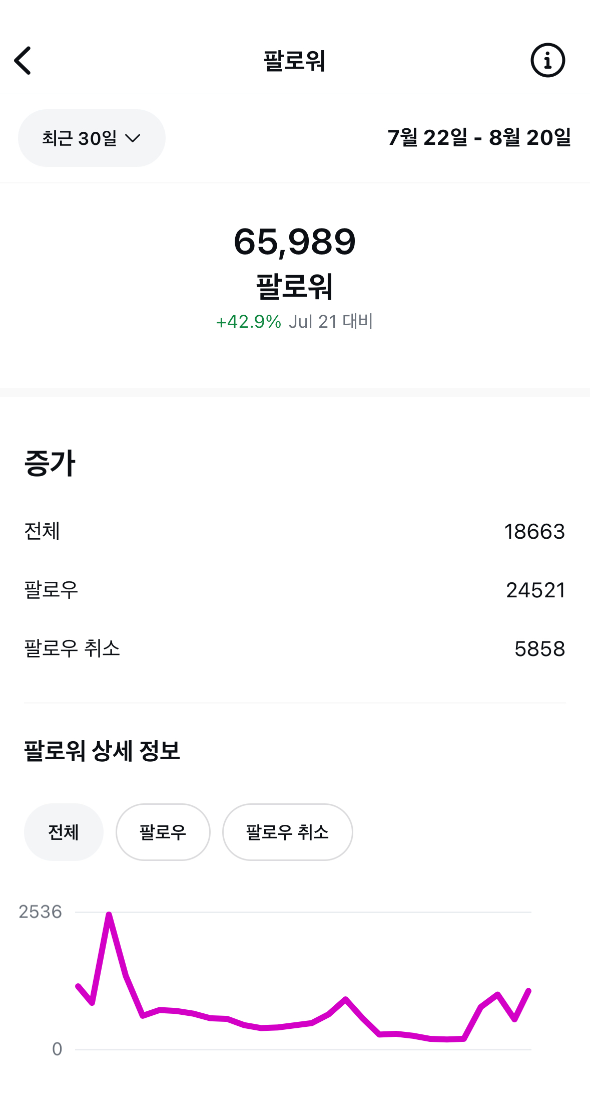
Task: Click the 팔로워 상세 정보 heading
Action: 102,751
